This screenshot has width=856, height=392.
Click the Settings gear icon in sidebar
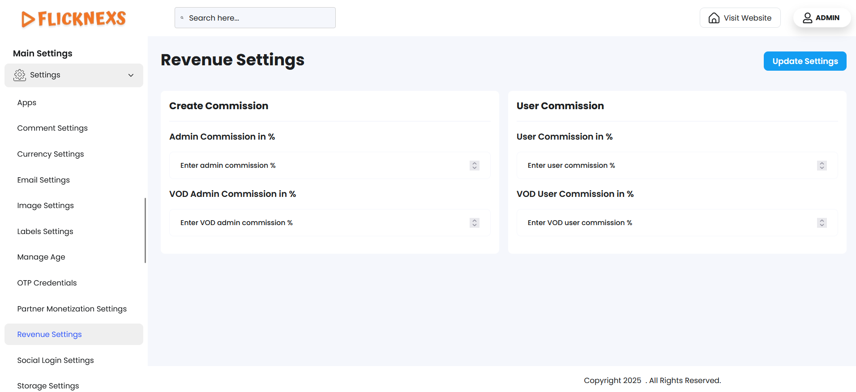[20, 75]
